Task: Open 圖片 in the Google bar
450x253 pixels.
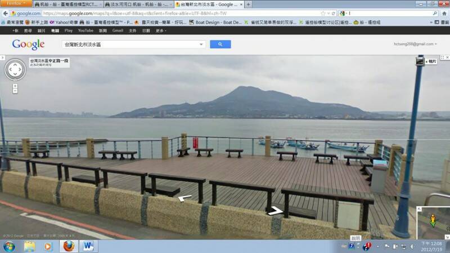Action: tap(41, 30)
